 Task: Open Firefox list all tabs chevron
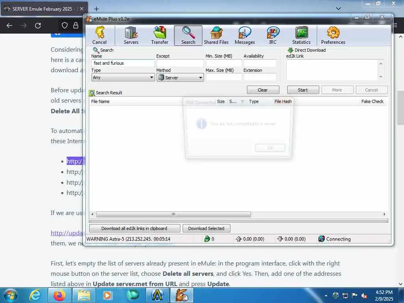tap(339, 9)
